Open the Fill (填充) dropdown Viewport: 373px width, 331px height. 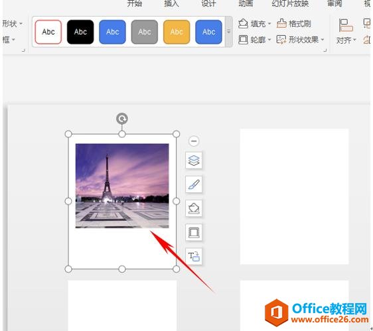(255, 23)
